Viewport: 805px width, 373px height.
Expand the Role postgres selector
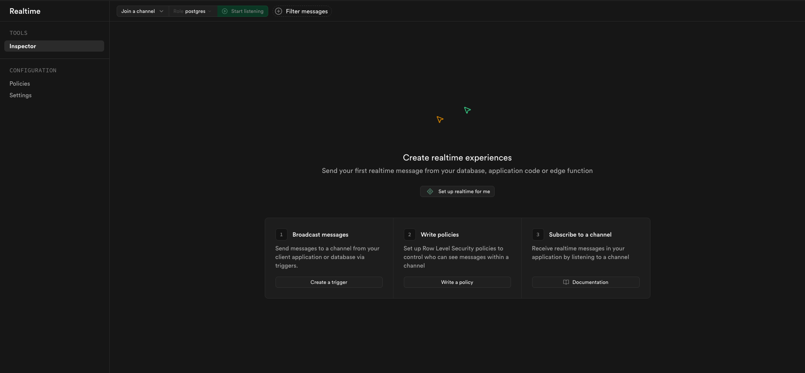(x=193, y=11)
